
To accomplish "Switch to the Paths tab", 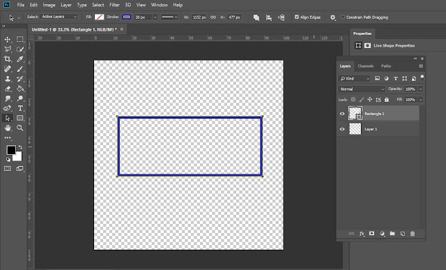I will [386, 66].
